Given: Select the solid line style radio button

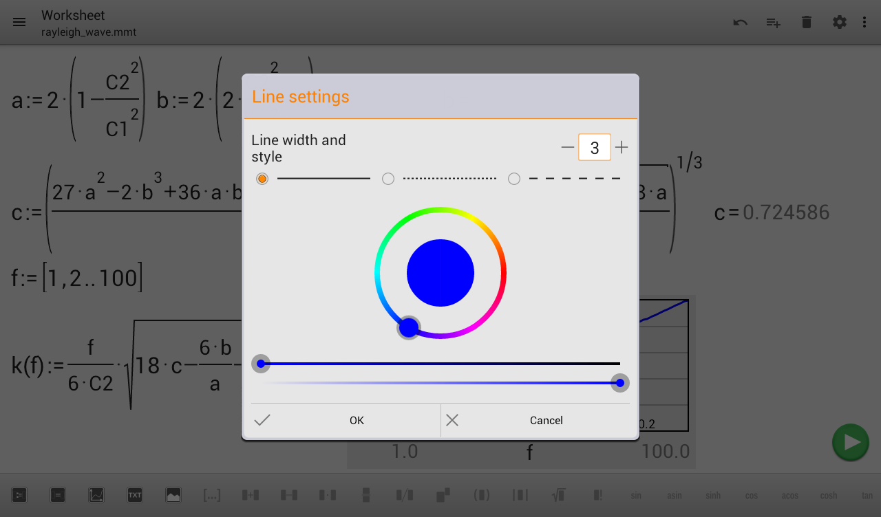Looking at the screenshot, I should [x=262, y=179].
